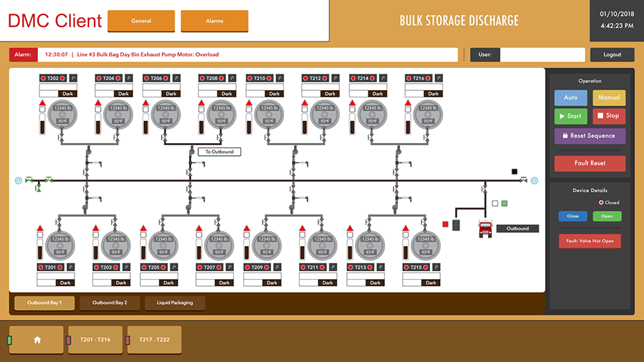This screenshot has height=362, width=644.
Task: Switch to the Outbound Bay 1 tab
Action: [x=44, y=303]
